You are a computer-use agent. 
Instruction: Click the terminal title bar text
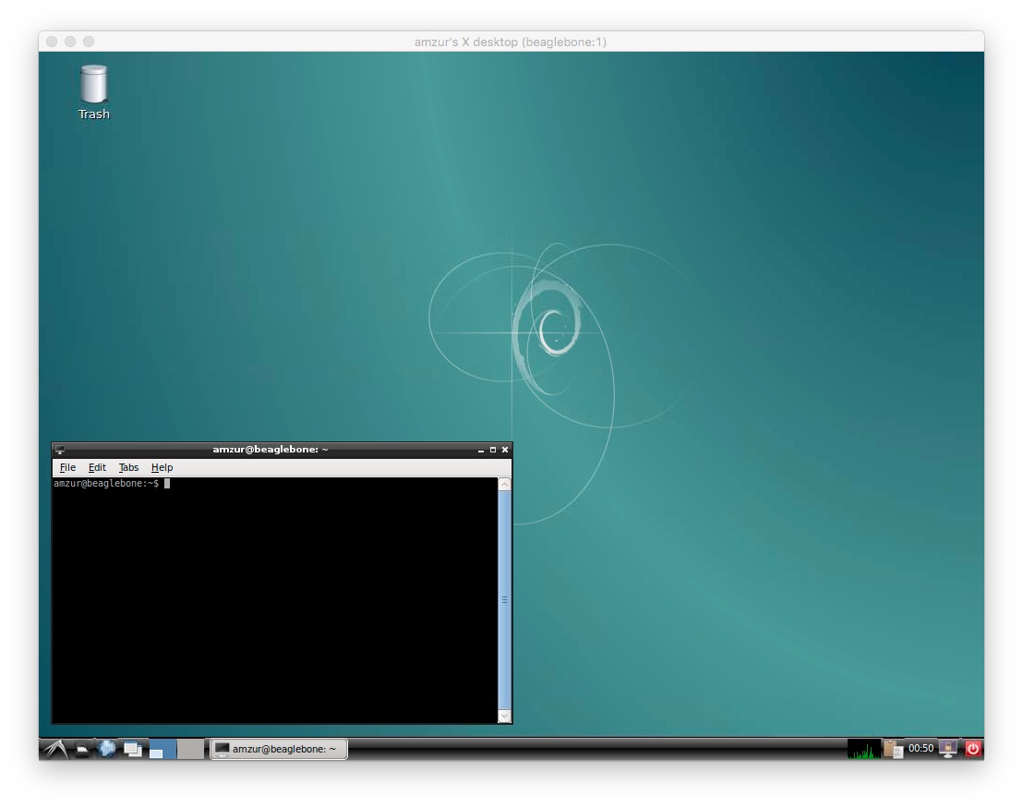(x=271, y=450)
